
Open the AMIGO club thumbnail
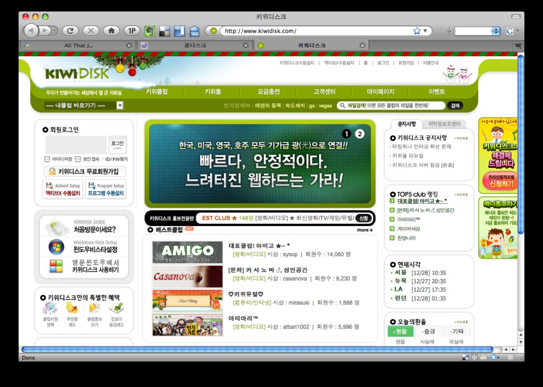pos(187,253)
